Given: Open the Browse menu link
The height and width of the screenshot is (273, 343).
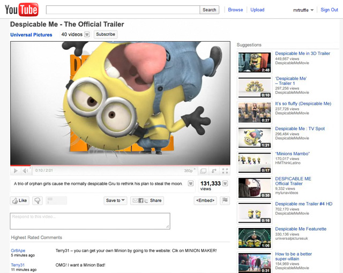Looking at the screenshot, I should point(235,10).
